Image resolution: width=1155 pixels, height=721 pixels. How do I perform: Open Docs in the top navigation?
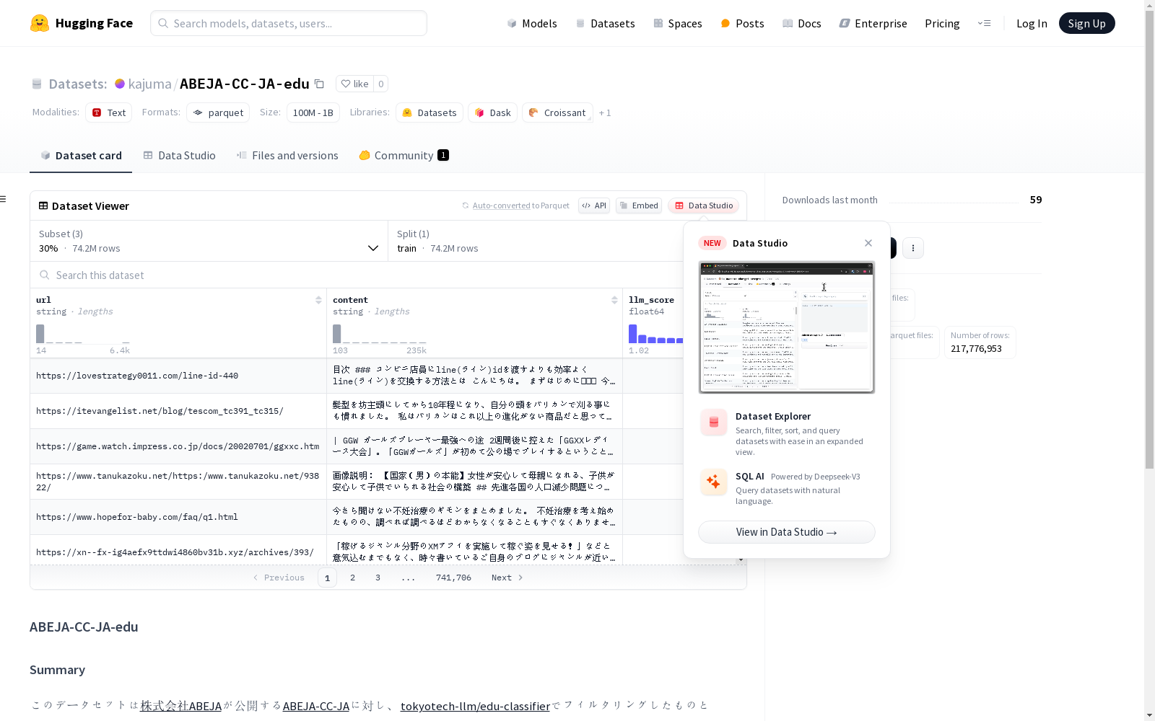click(801, 23)
